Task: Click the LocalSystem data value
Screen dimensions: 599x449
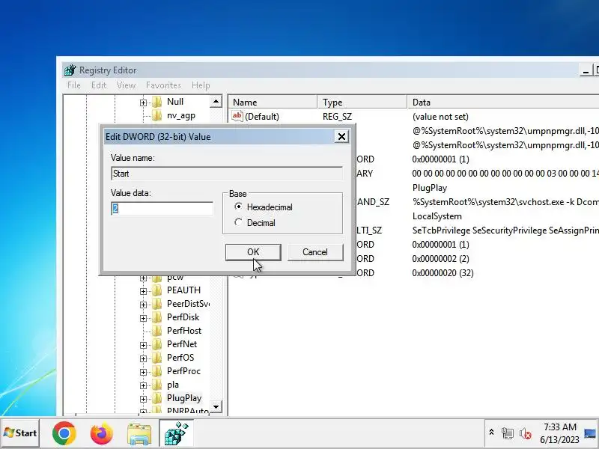Action: click(437, 216)
